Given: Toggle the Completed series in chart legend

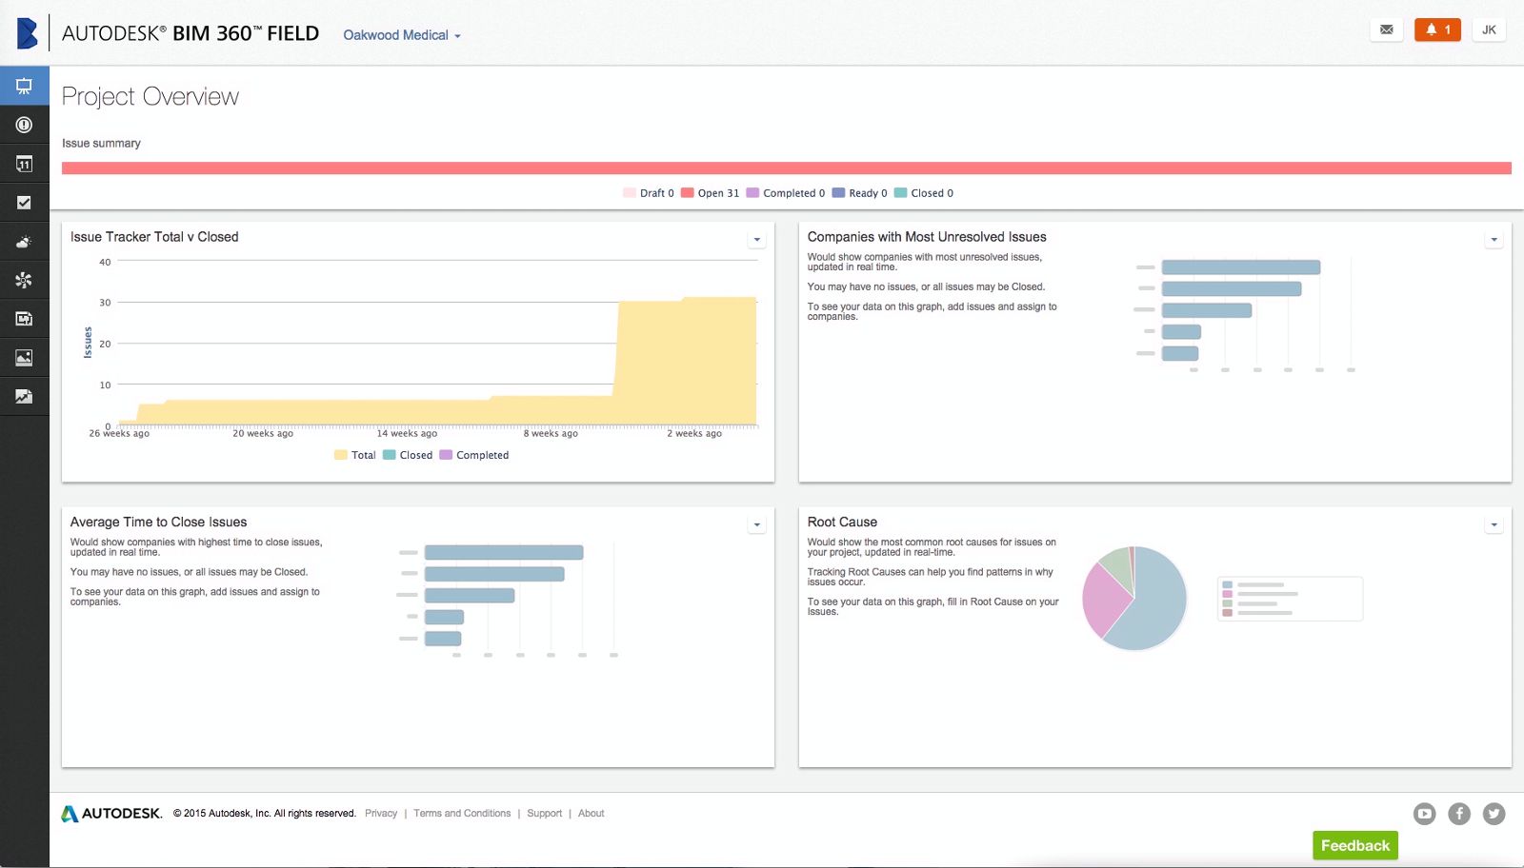Looking at the screenshot, I should point(474,455).
